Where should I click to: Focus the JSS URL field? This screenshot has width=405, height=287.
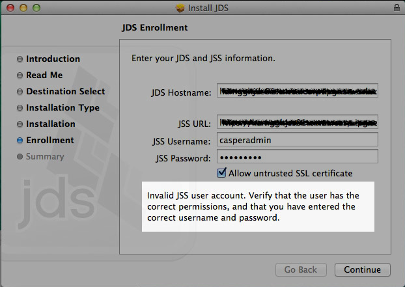point(298,122)
